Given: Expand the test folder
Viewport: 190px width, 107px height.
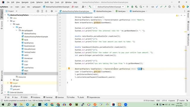Looking at the screenshot, I should (x=11, y=80).
